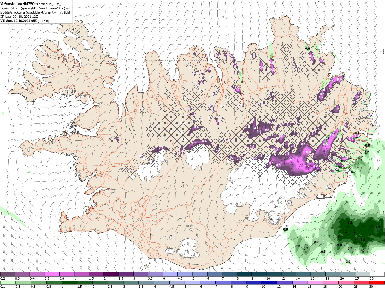Pick deep navy 10 swatch in lower legend
Screen dimensions: 385x289
tap(269, 282)
